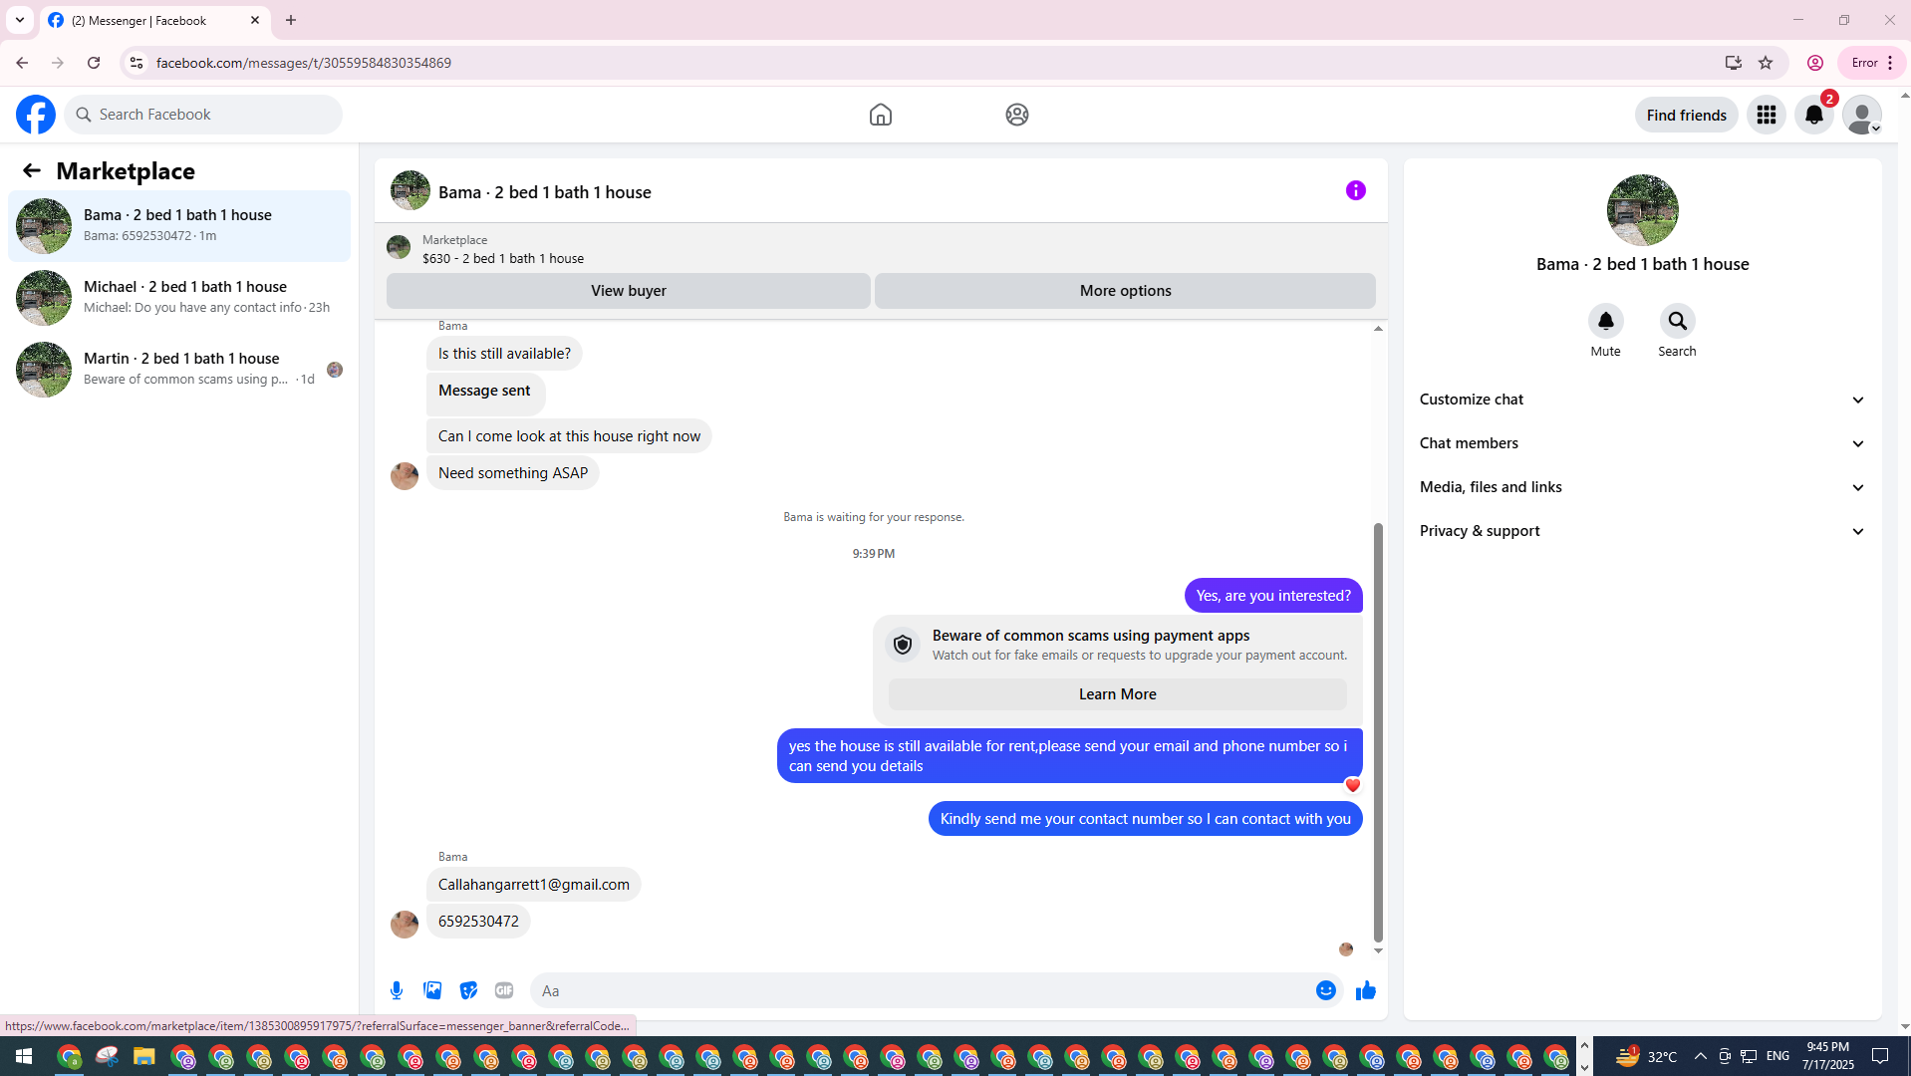Expand the Privacy & support section
The height and width of the screenshot is (1076, 1911).
tap(1642, 531)
